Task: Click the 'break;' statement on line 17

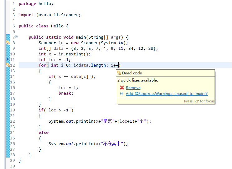Action: 66,93
